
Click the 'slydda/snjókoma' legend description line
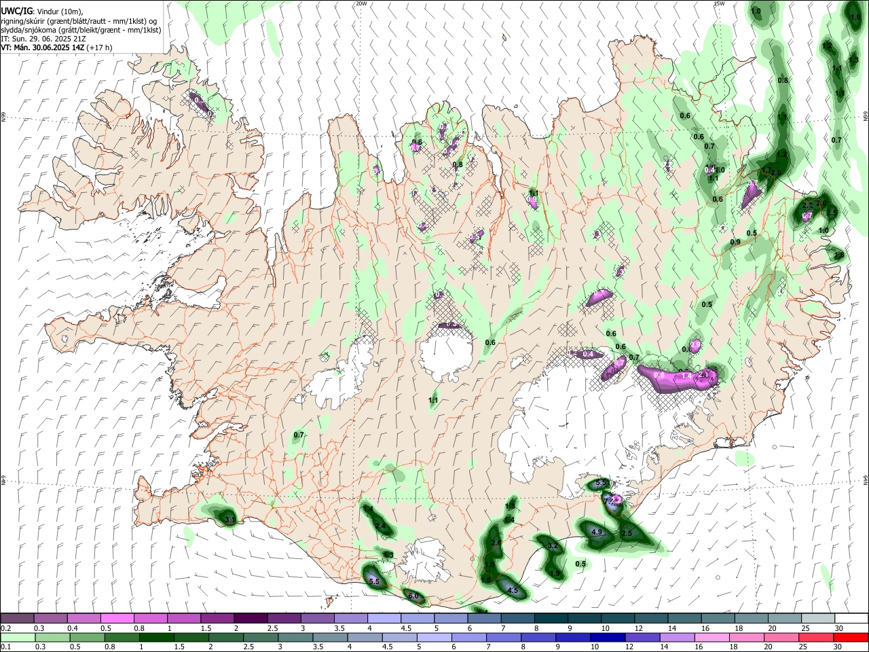pyautogui.click(x=81, y=30)
